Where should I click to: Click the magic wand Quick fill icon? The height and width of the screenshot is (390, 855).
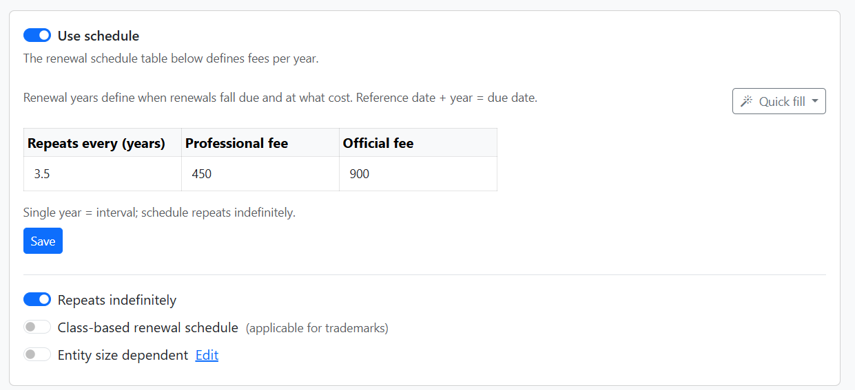click(x=746, y=102)
